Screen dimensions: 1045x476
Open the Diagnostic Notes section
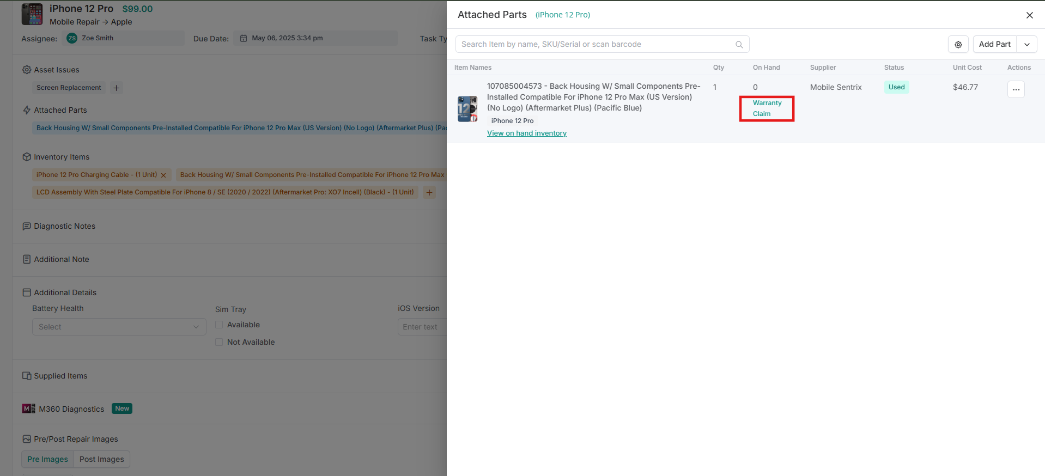[x=64, y=226]
